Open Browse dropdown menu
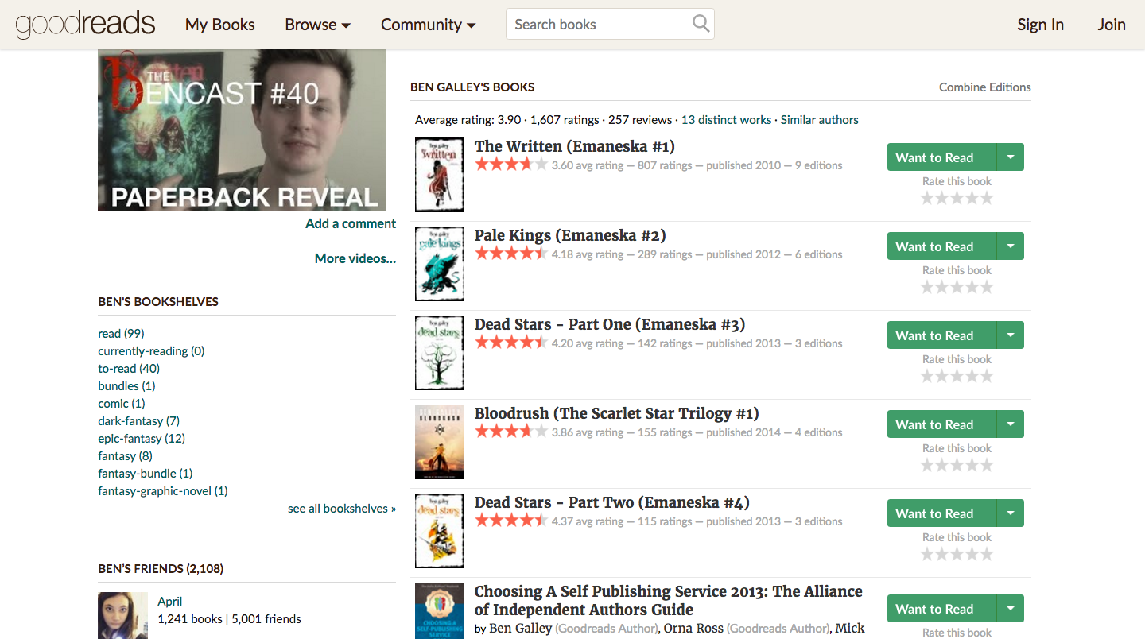This screenshot has width=1145, height=639. pyautogui.click(x=317, y=25)
